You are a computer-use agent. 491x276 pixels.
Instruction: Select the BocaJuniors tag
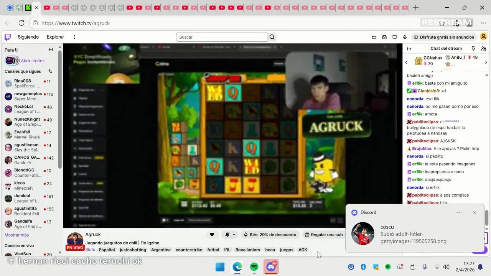pos(248,250)
